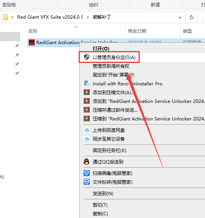This screenshot has width=205, height=218.
Task: Click the 新建 ribbon group label
Action: click(x=155, y=5)
